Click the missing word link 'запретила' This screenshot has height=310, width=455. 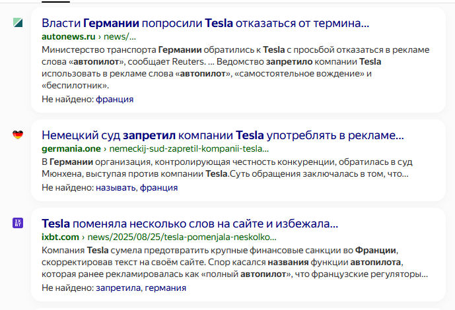(118, 288)
